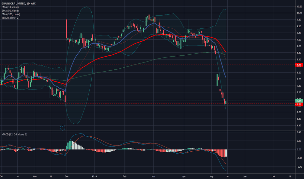Select the MACD (12, 26, close, 9) label
The width and height of the screenshot is (304, 179).
(14, 134)
